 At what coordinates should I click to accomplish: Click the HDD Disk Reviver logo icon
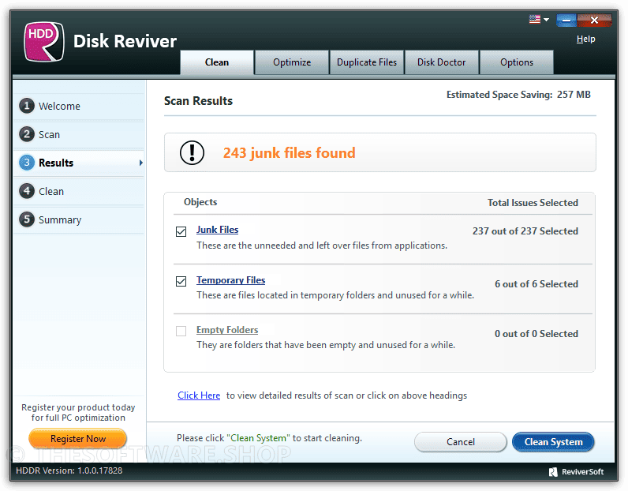click(x=44, y=42)
